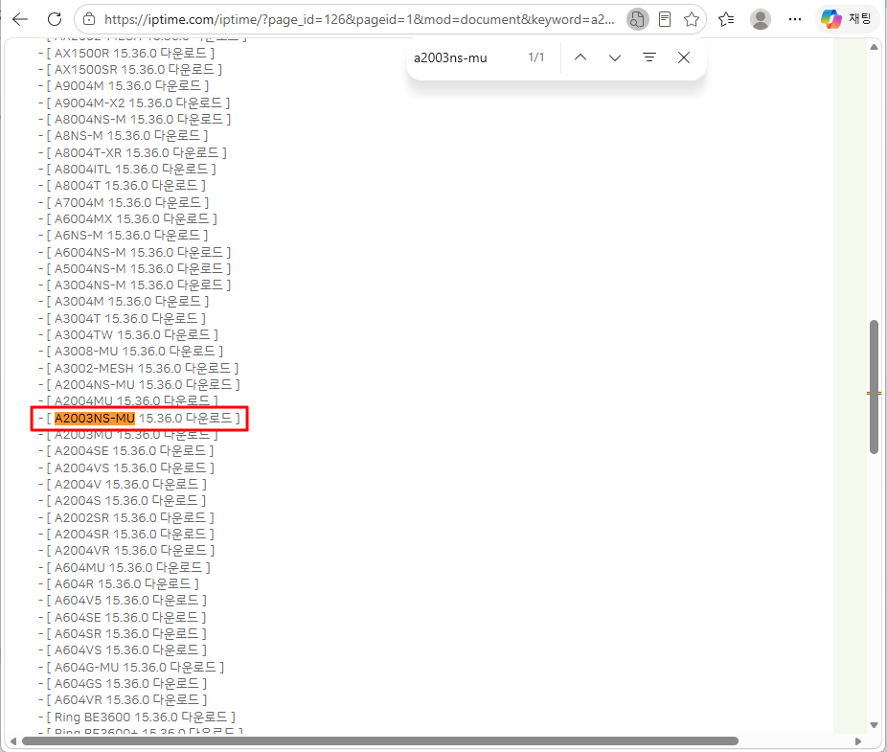Download A8004T-XR 15.36.0 firmware
Viewport: 887px width, 752px height.
pos(136,152)
